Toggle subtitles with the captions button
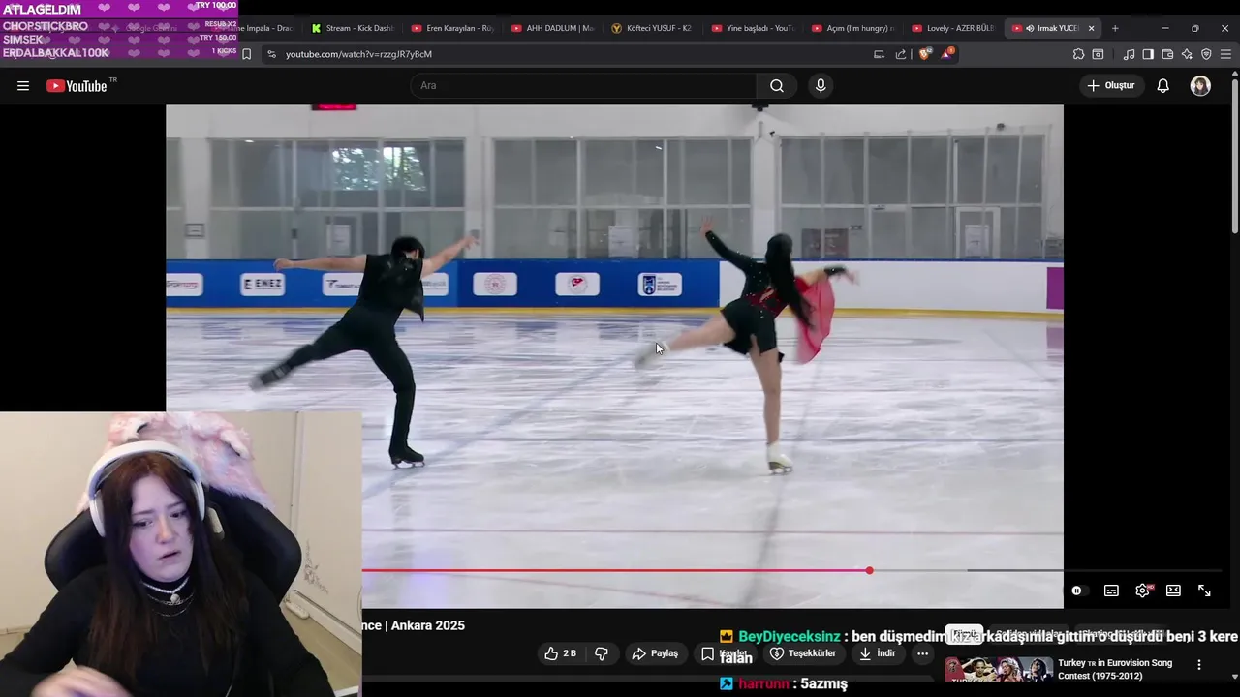Image resolution: width=1240 pixels, height=697 pixels. coord(1111,591)
